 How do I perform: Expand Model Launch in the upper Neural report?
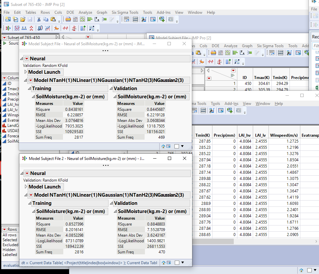point(26,72)
